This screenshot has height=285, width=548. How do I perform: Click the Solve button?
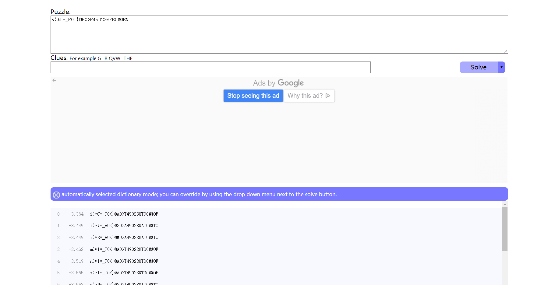click(479, 67)
